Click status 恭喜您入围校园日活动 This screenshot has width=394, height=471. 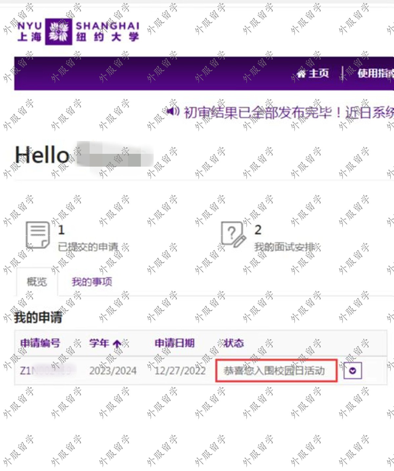(x=274, y=371)
